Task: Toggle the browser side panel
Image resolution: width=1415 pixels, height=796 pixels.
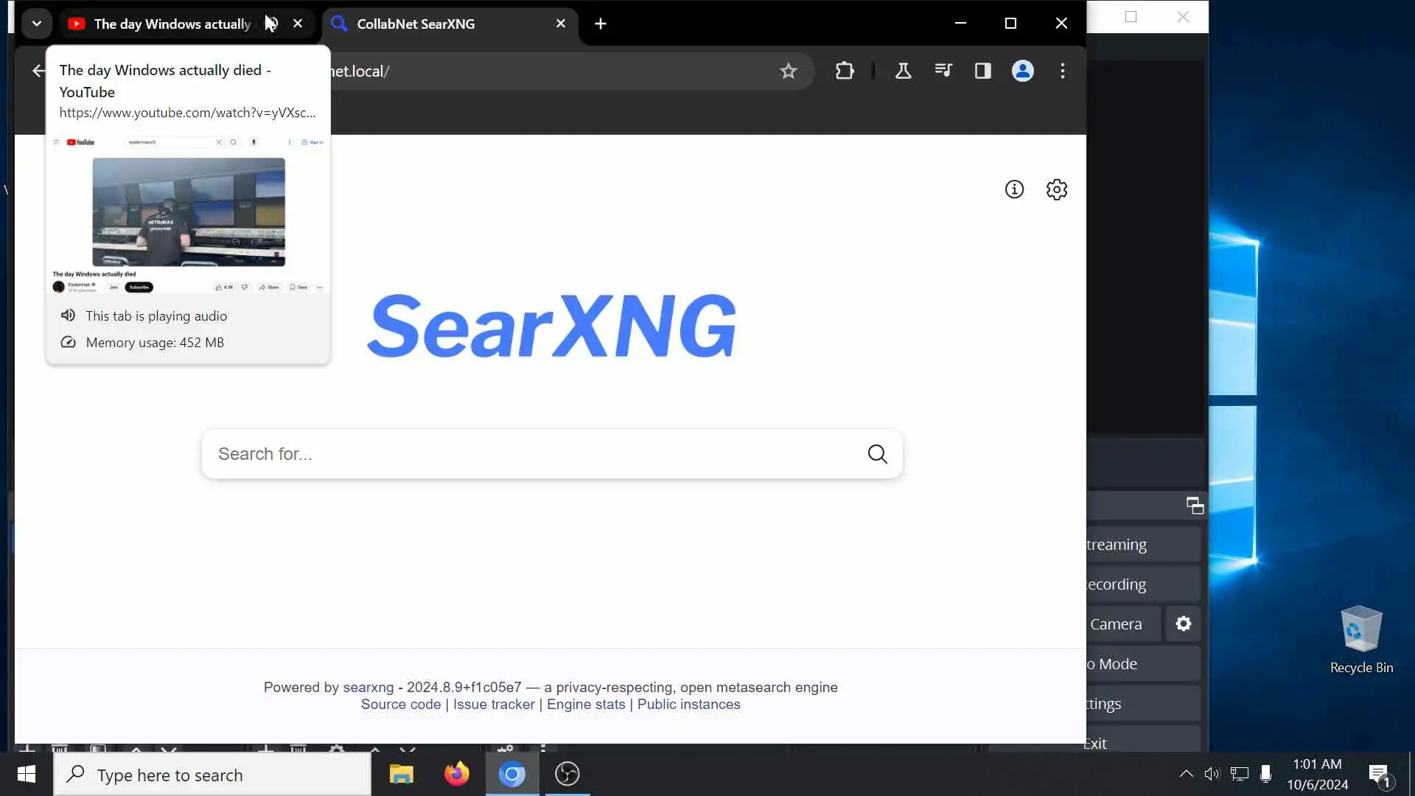Action: [x=982, y=71]
